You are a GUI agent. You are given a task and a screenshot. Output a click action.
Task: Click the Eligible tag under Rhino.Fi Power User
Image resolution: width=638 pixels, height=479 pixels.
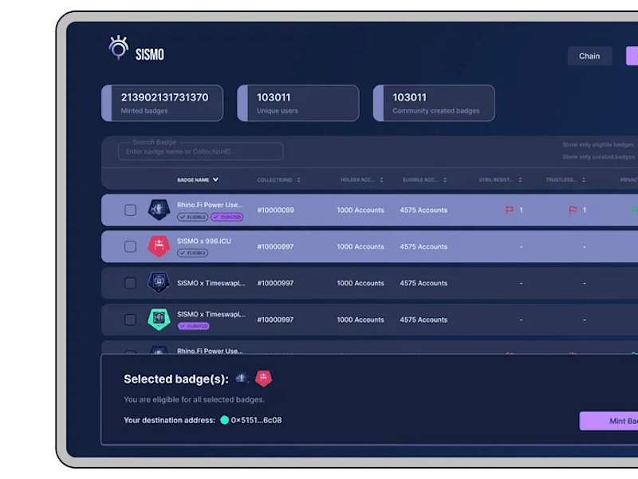click(x=192, y=217)
